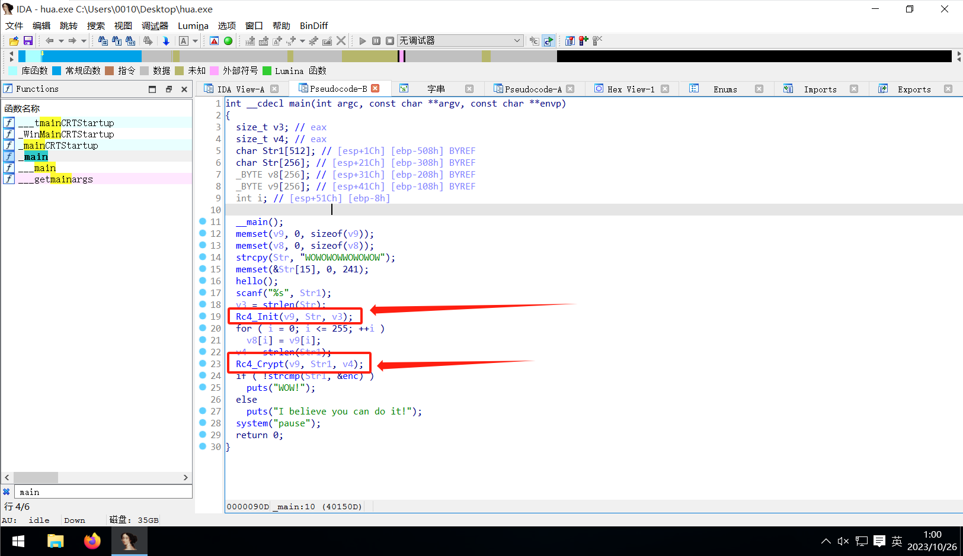Toggle breakpoint dot on line 16
Viewport: 963px width, 556px height.
[203, 281]
